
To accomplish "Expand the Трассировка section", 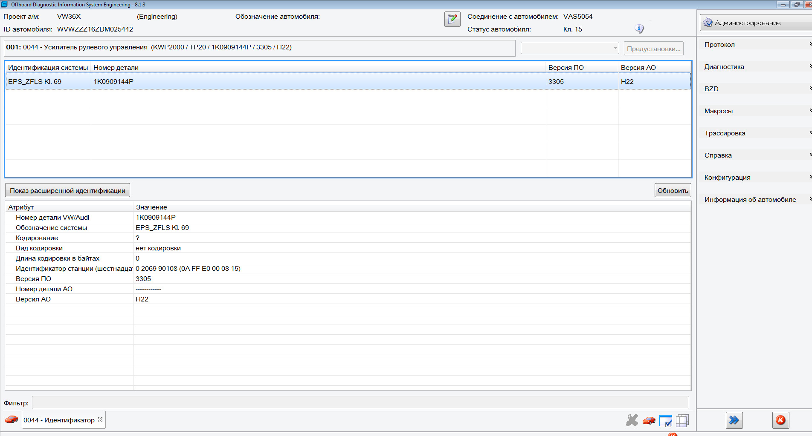I will pyautogui.click(x=755, y=133).
